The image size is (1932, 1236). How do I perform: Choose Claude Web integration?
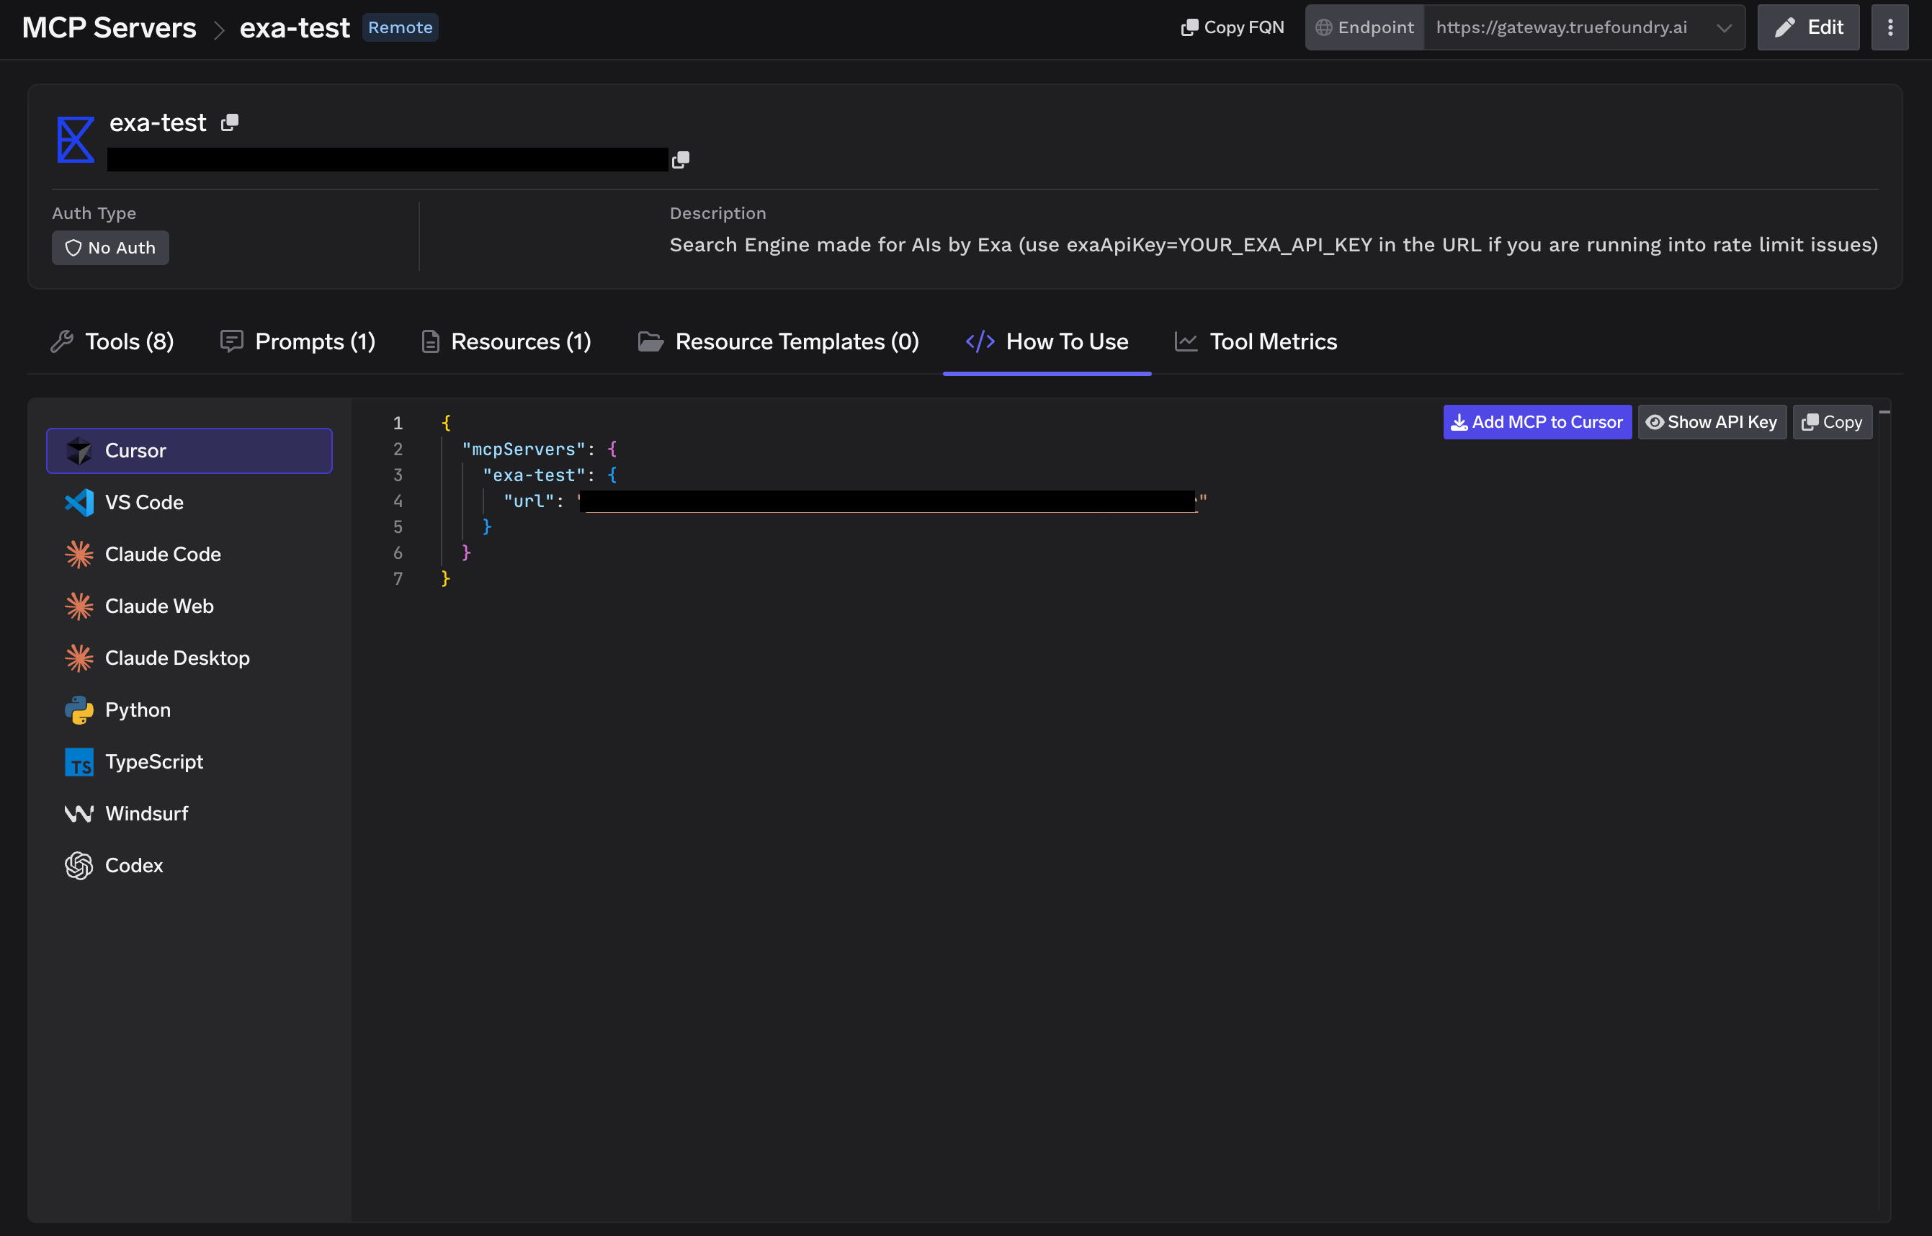click(189, 606)
